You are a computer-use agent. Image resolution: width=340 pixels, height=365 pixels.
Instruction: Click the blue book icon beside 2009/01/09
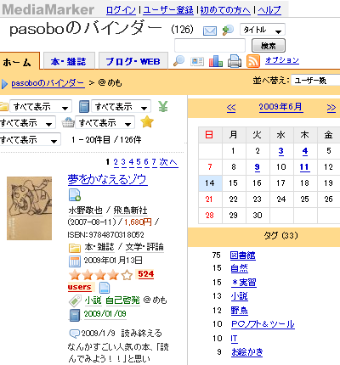(75, 315)
